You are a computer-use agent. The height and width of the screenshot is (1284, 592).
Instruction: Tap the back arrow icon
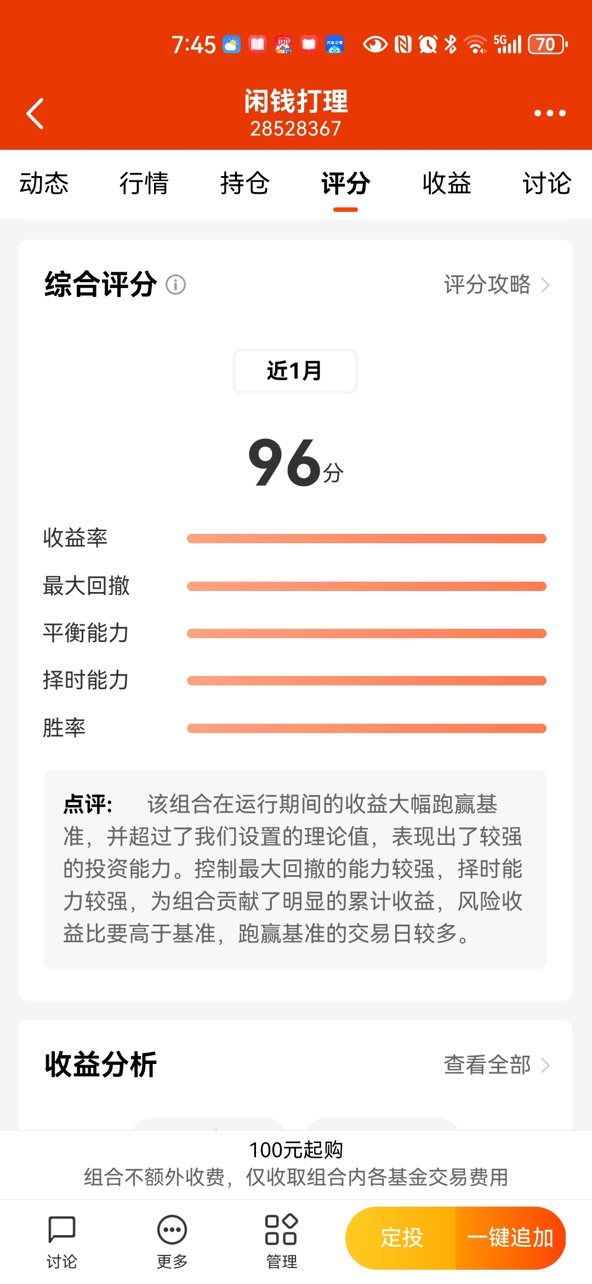pos(35,114)
